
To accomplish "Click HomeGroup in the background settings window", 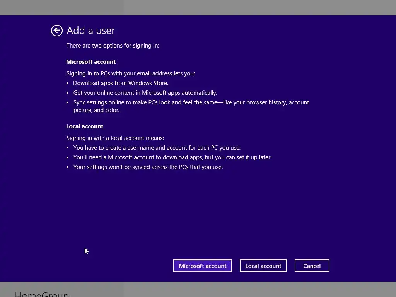I will pos(42,294).
